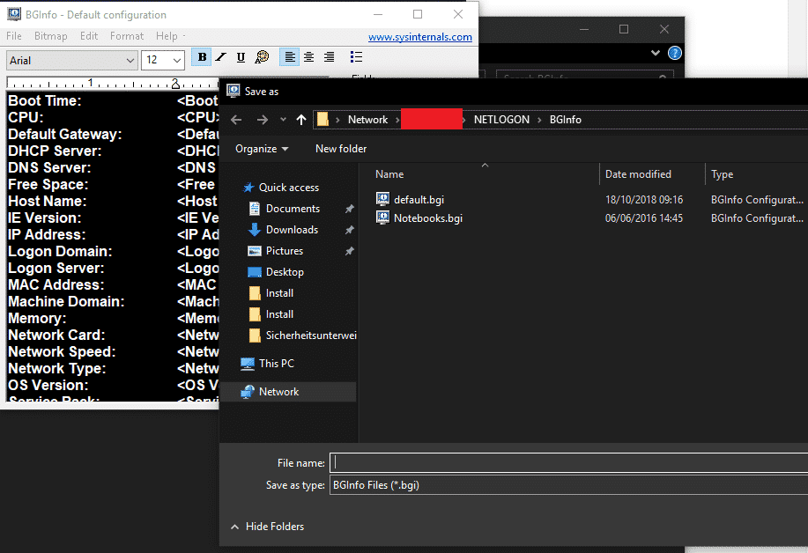Click the Notebooks.bgi file icon
This screenshot has width=808, height=553.
click(x=383, y=218)
